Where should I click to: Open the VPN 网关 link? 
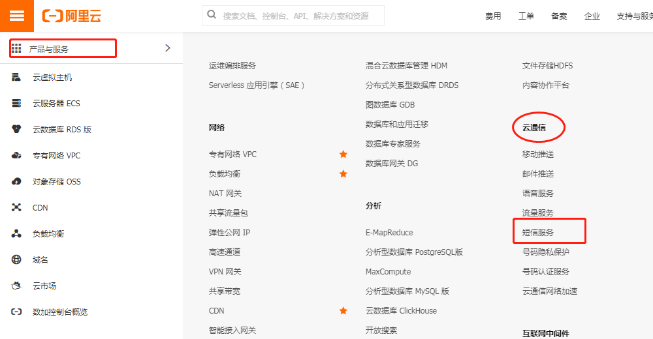tap(225, 272)
